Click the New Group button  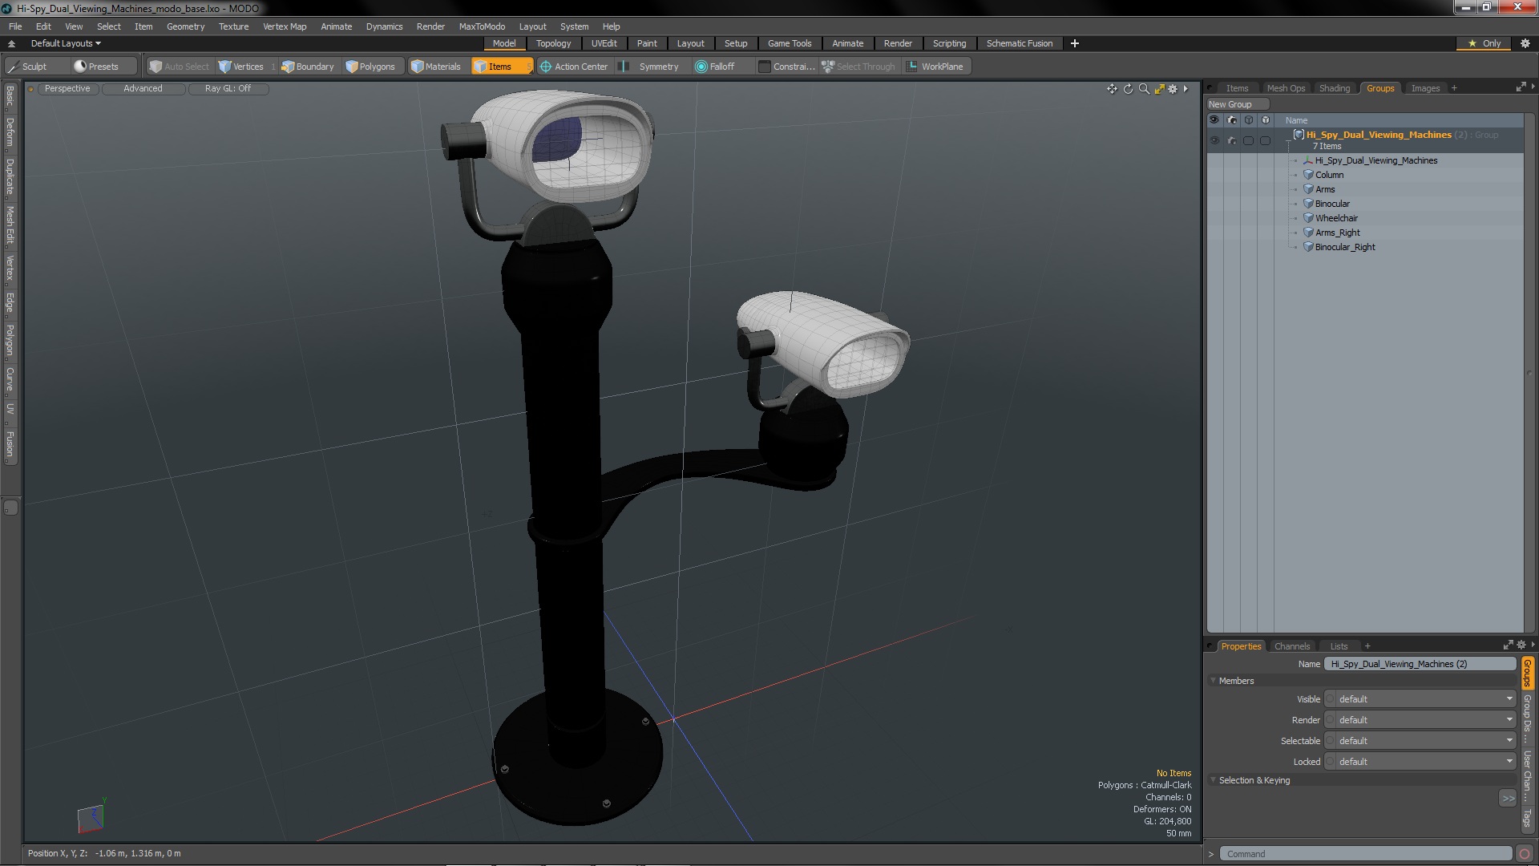click(x=1230, y=103)
